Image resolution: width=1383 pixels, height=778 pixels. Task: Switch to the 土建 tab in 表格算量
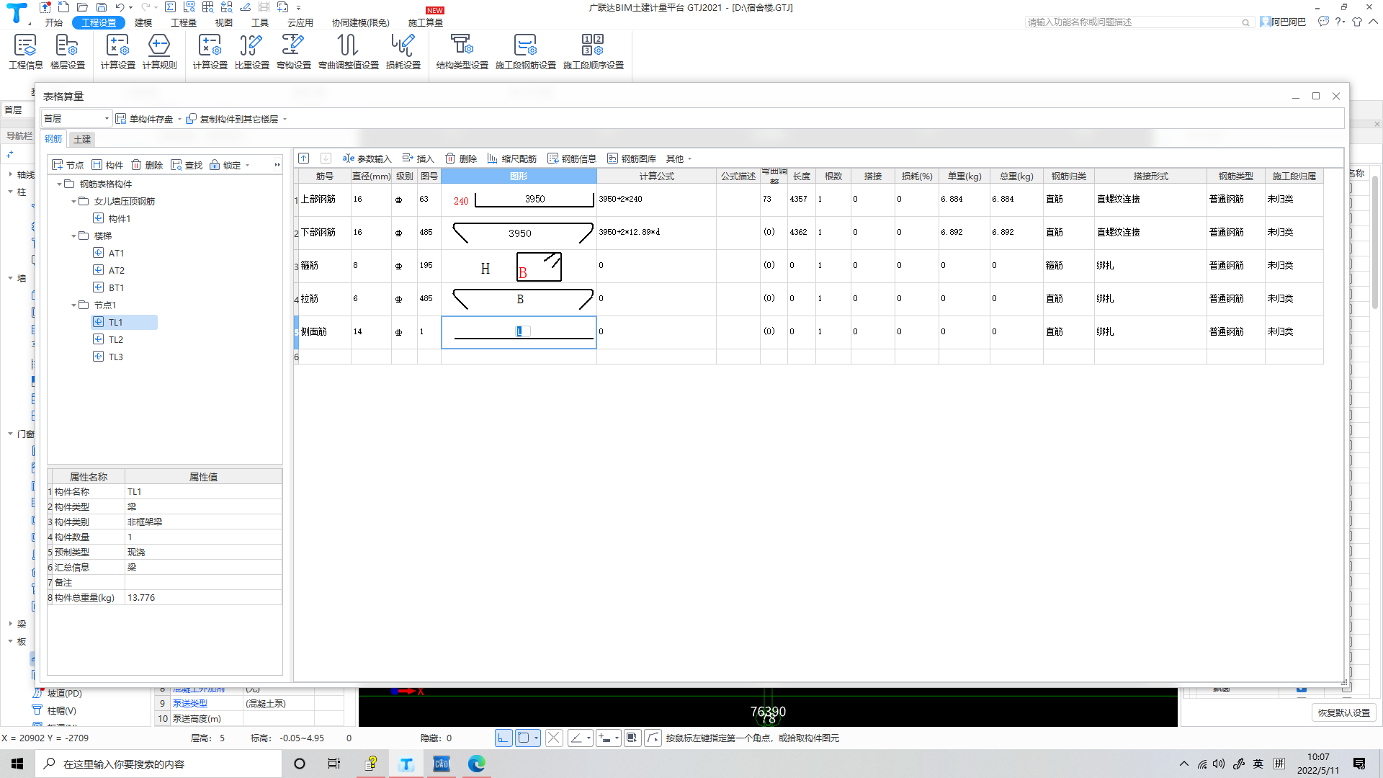[82, 139]
